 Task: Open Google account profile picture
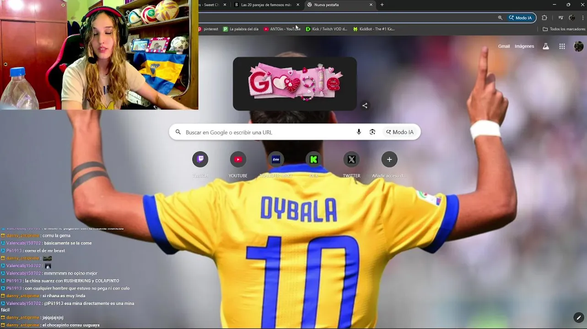coord(578,46)
